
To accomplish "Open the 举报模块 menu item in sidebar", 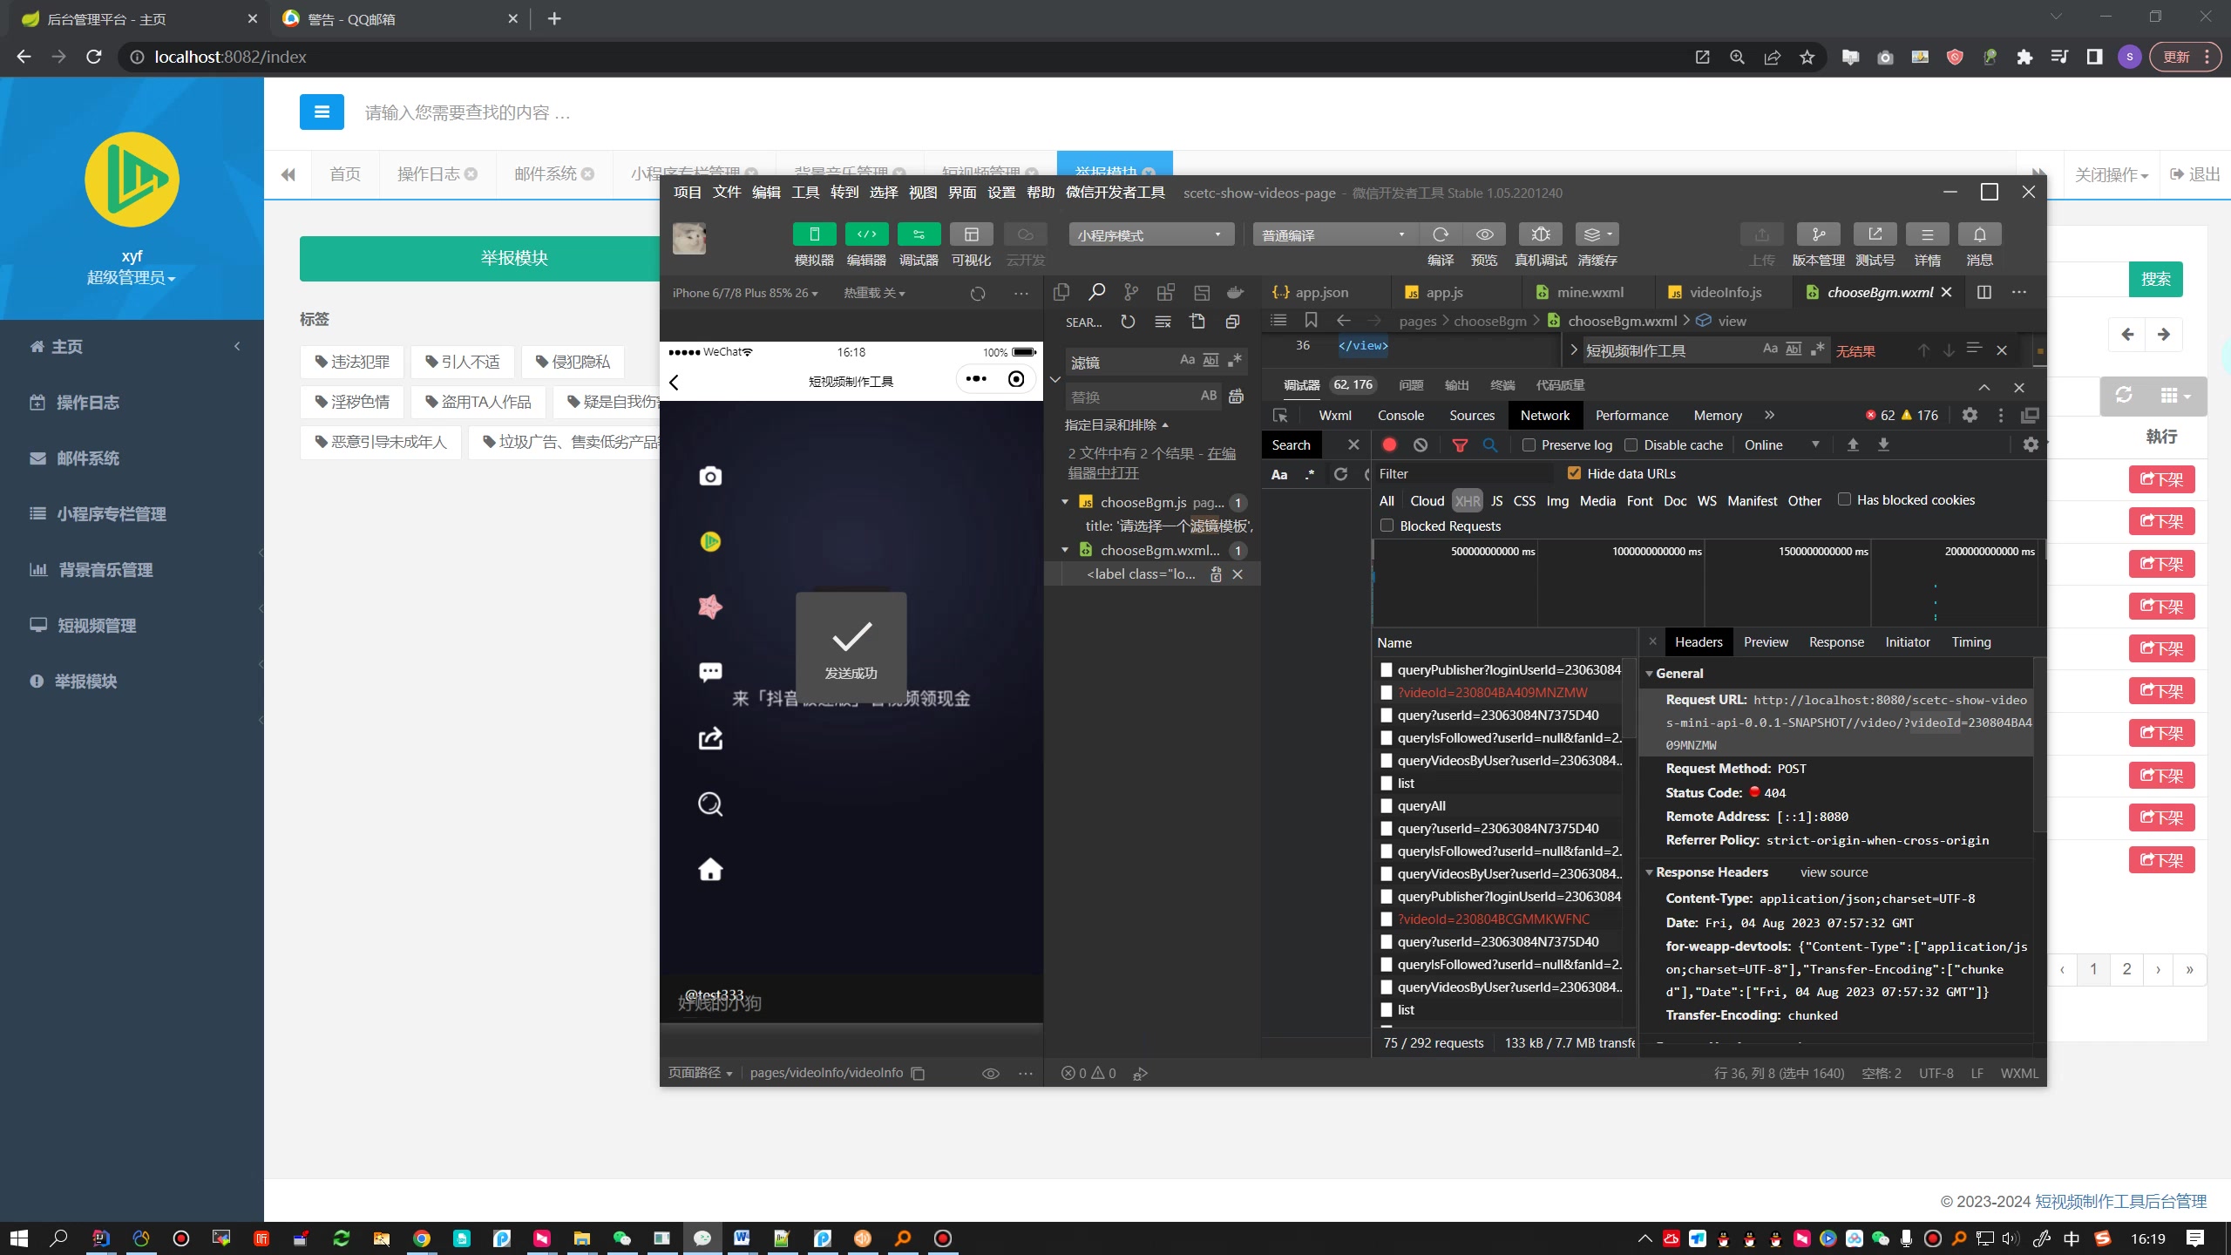I will click(87, 681).
